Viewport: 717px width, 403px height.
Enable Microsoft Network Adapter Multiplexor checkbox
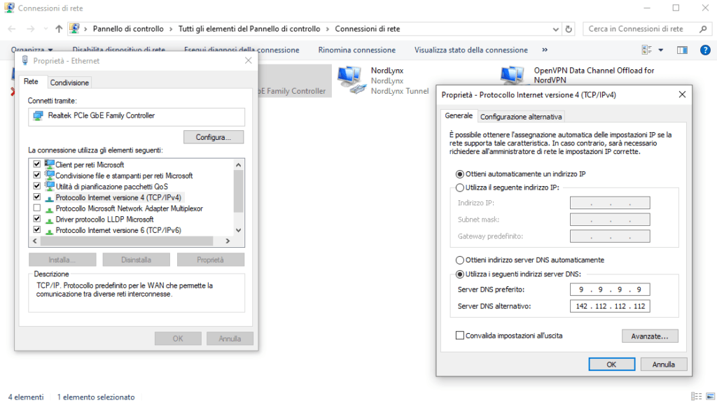tap(37, 208)
